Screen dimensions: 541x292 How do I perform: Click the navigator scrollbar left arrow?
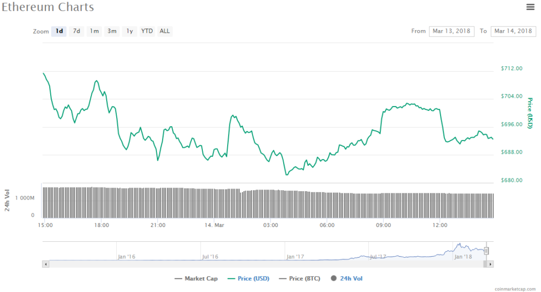(x=45, y=263)
